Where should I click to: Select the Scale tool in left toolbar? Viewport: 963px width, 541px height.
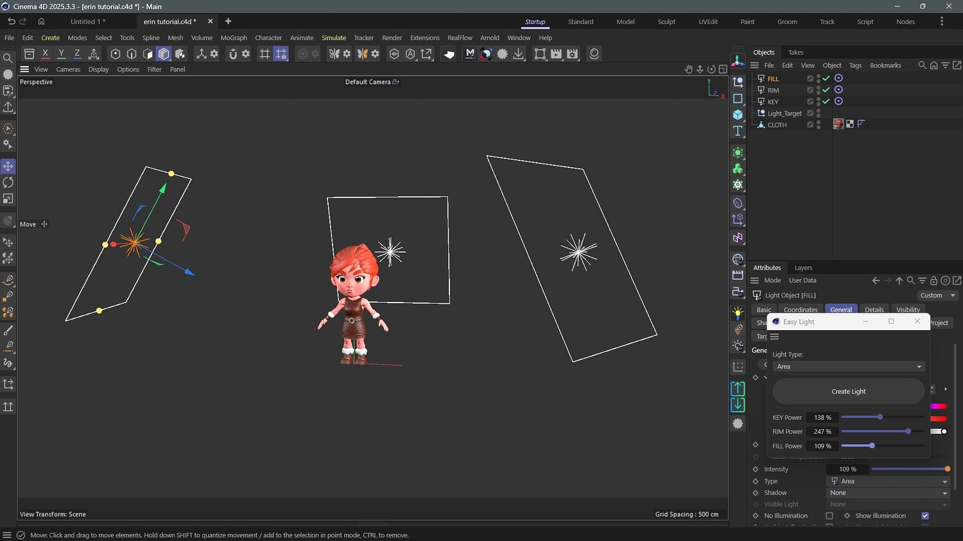tap(8, 199)
